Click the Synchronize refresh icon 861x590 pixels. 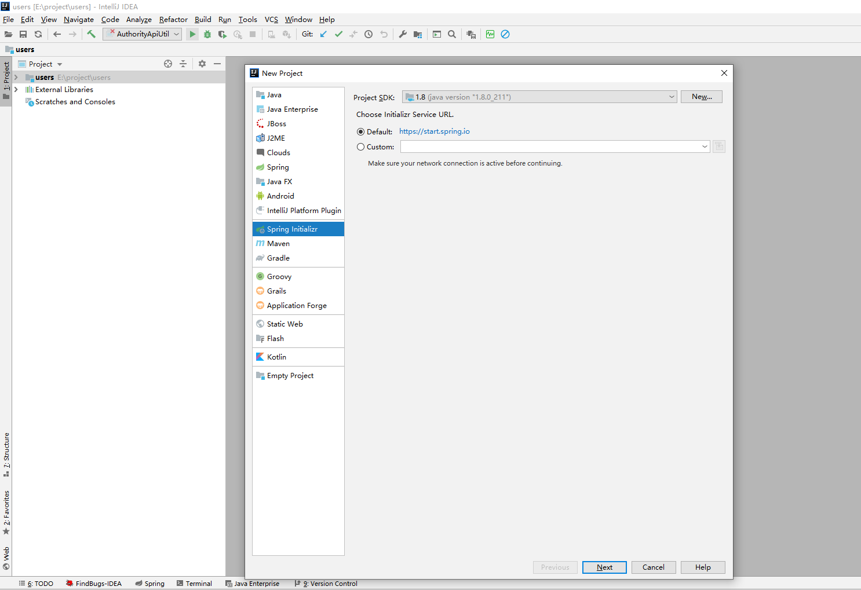point(38,34)
